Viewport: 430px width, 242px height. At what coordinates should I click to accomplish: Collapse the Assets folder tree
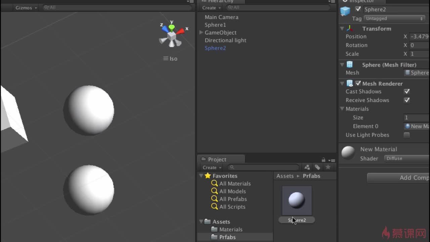pos(201,221)
